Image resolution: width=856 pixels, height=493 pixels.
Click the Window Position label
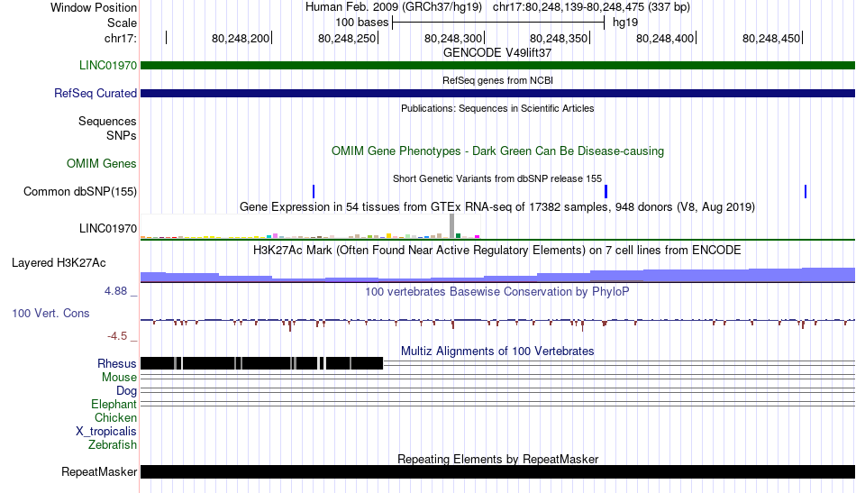point(94,8)
